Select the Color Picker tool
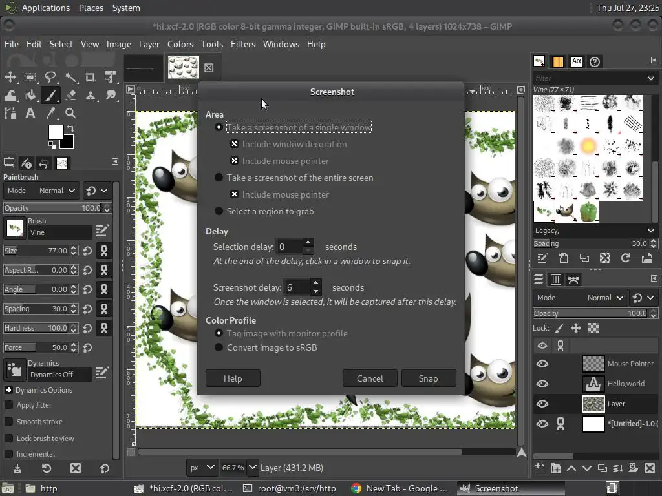662x496 pixels. pyautogui.click(x=50, y=113)
